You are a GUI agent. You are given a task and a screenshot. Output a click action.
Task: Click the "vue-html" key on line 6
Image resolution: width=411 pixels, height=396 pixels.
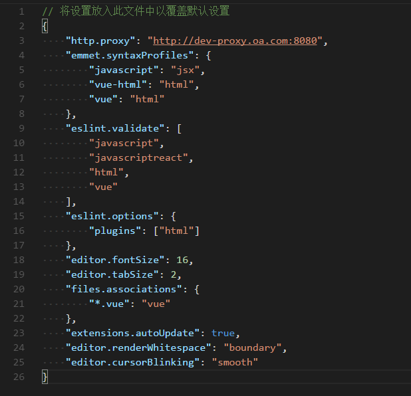[118, 84]
